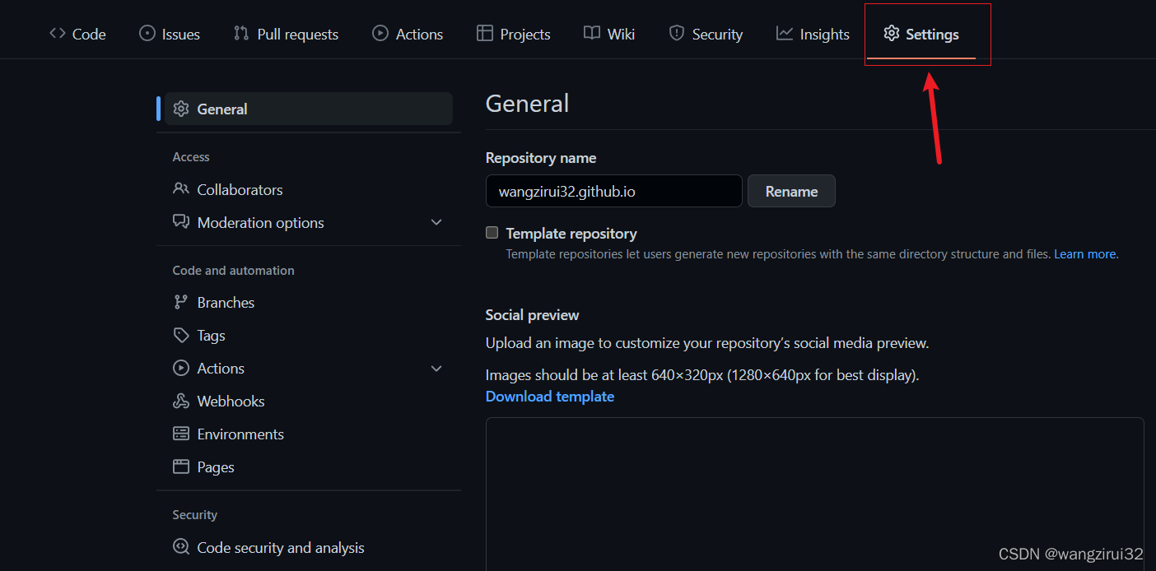
Task: Open Security via its shield icon
Action: pyautogui.click(x=677, y=33)
